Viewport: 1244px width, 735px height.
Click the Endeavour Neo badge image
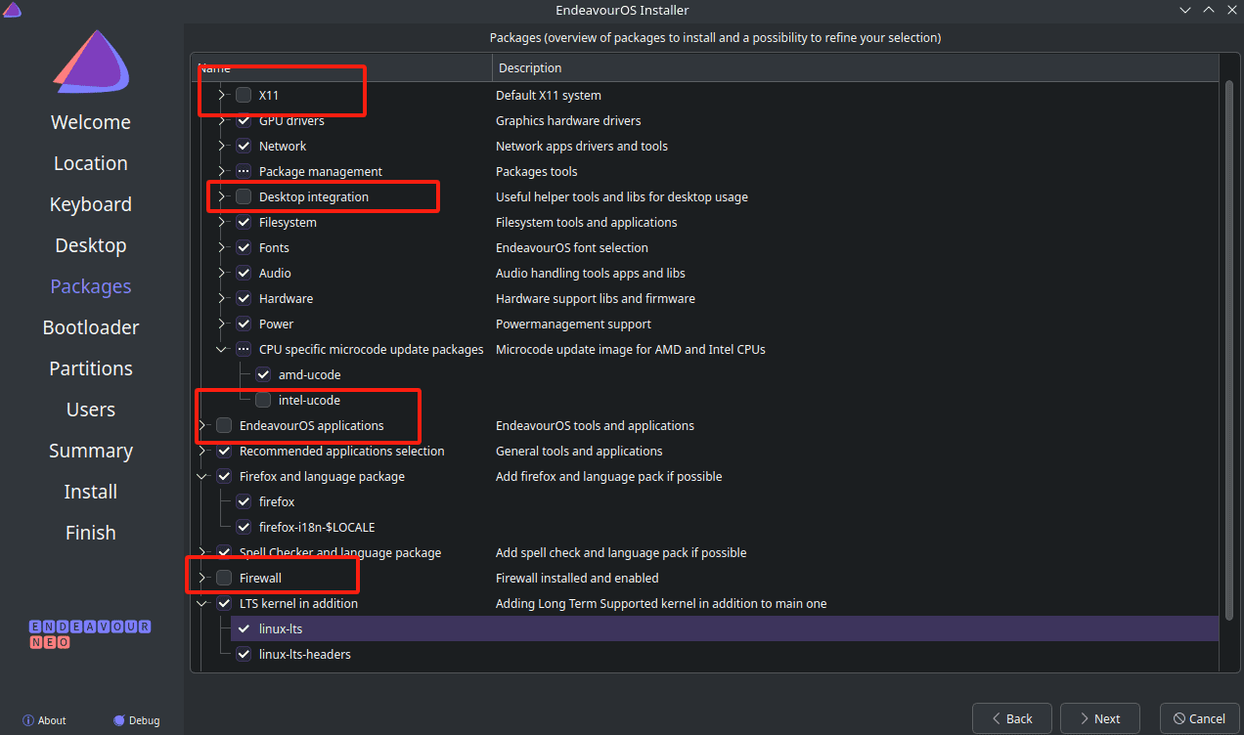(90, 634)
